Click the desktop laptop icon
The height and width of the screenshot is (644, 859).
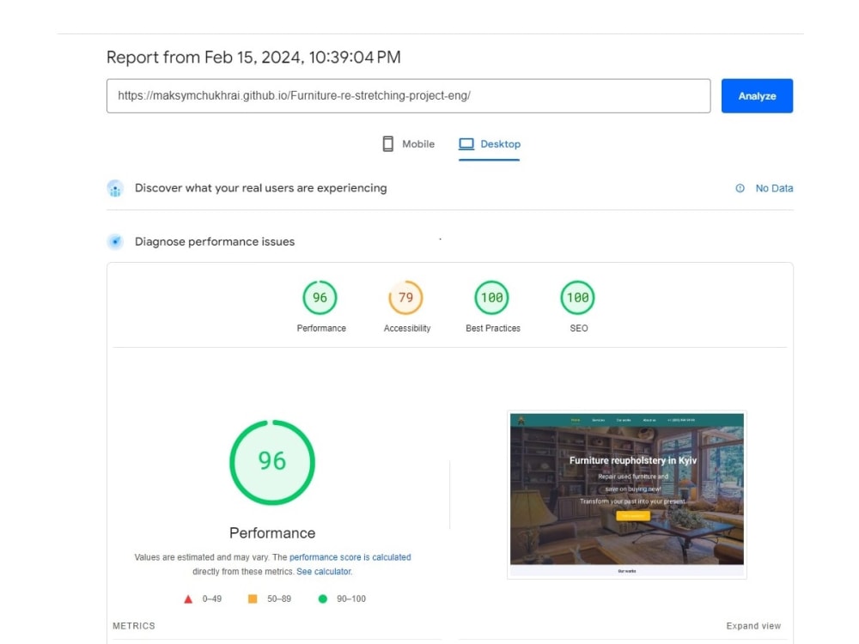click(466, 144)
